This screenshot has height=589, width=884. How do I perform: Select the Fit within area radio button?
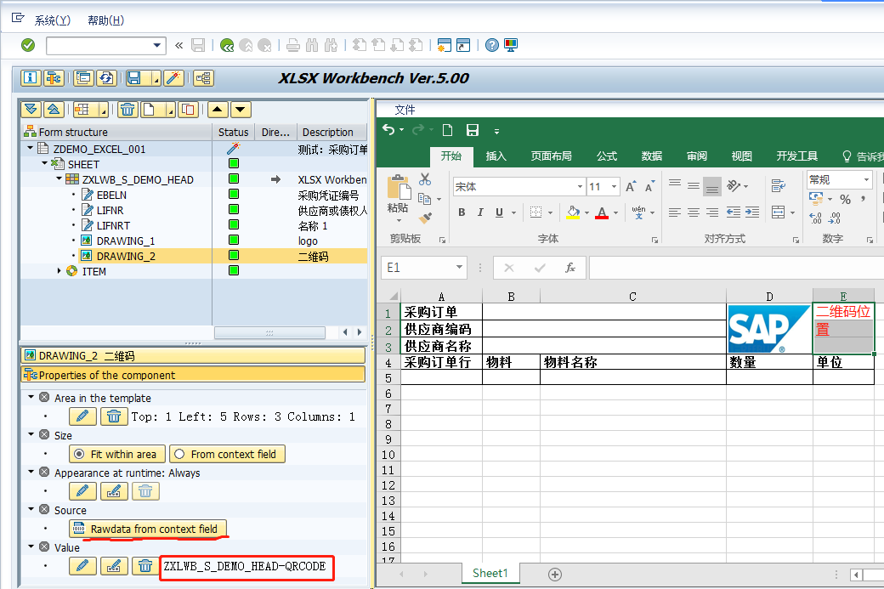tap(117, 454)
